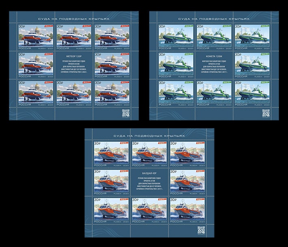The width and height of the screenshot is (288, 247).
Task: Click the QR code on the Valdai 45R sheet
Action: tap(201, 230)
